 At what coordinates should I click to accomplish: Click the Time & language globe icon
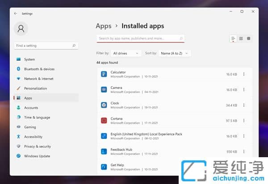18,117
